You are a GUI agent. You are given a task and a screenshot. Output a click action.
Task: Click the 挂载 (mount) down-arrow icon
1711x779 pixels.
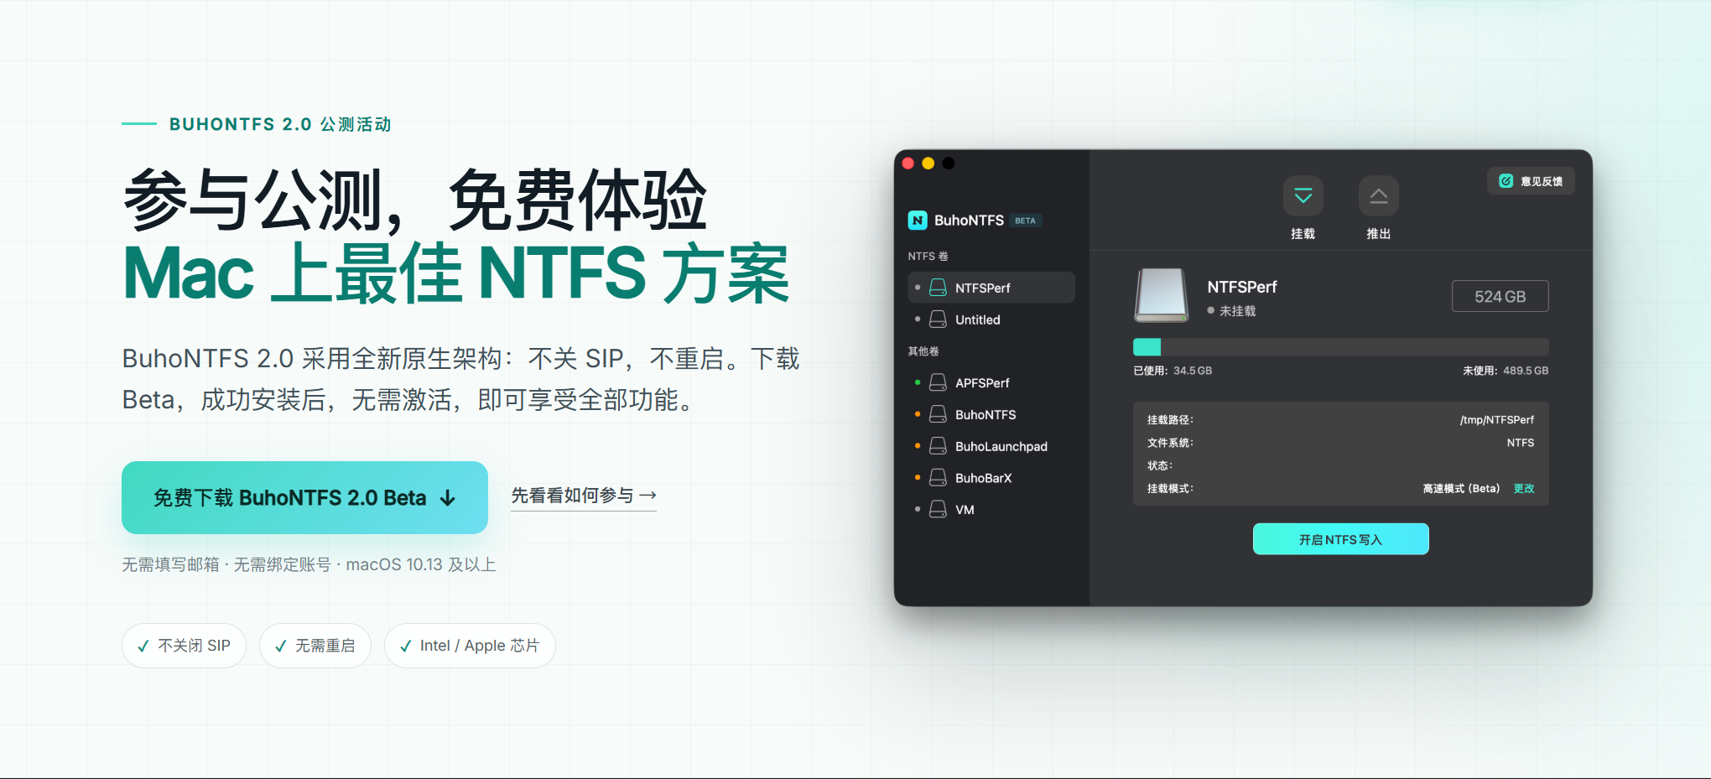[1303, 196]
